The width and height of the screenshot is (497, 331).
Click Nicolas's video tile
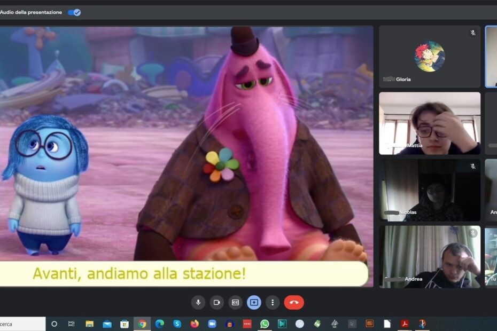point(429,190)
